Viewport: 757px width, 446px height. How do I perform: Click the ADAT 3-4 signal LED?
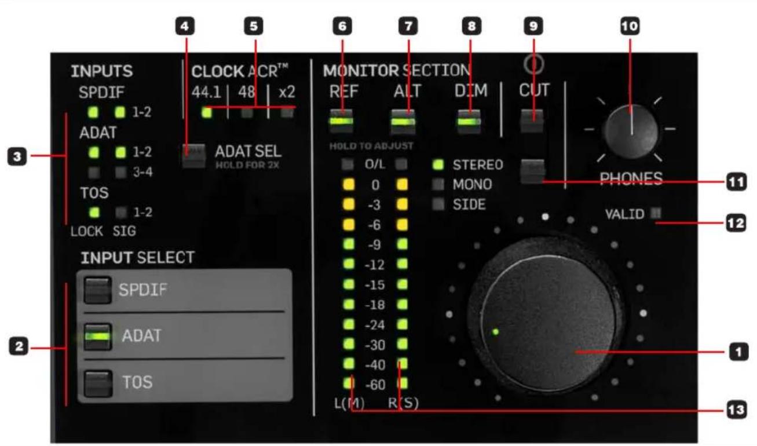(x=120, y=172)
